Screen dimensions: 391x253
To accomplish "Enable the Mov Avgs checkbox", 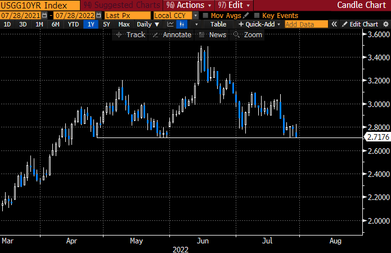I will [205, 15].
